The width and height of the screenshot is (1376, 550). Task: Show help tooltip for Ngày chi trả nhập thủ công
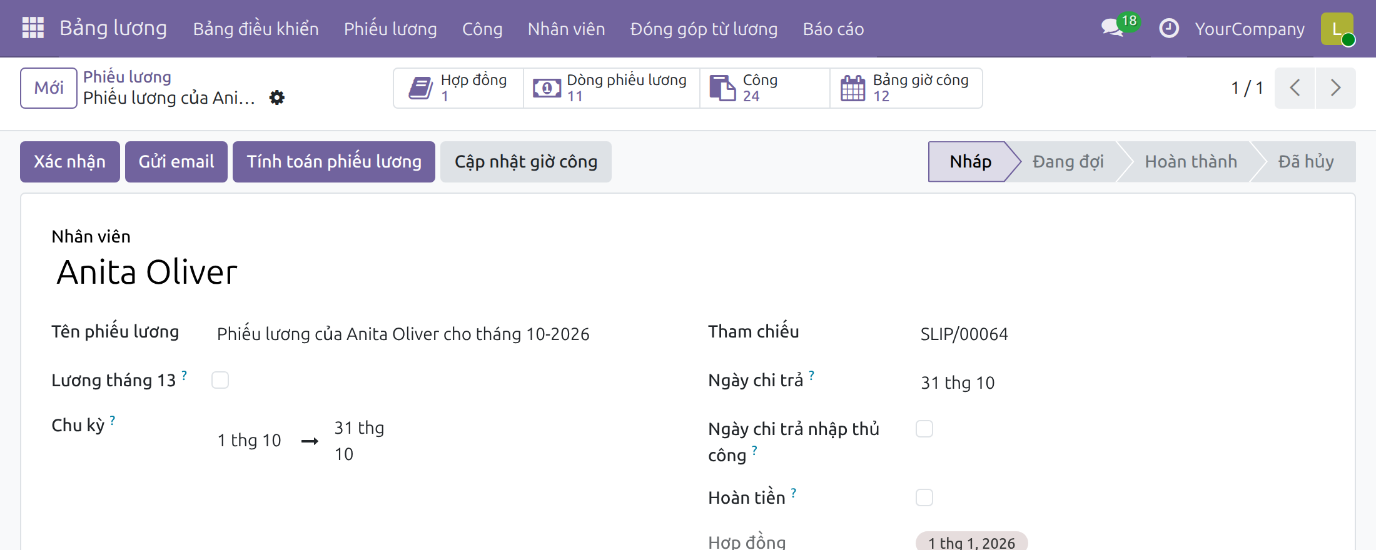[755, 450]
